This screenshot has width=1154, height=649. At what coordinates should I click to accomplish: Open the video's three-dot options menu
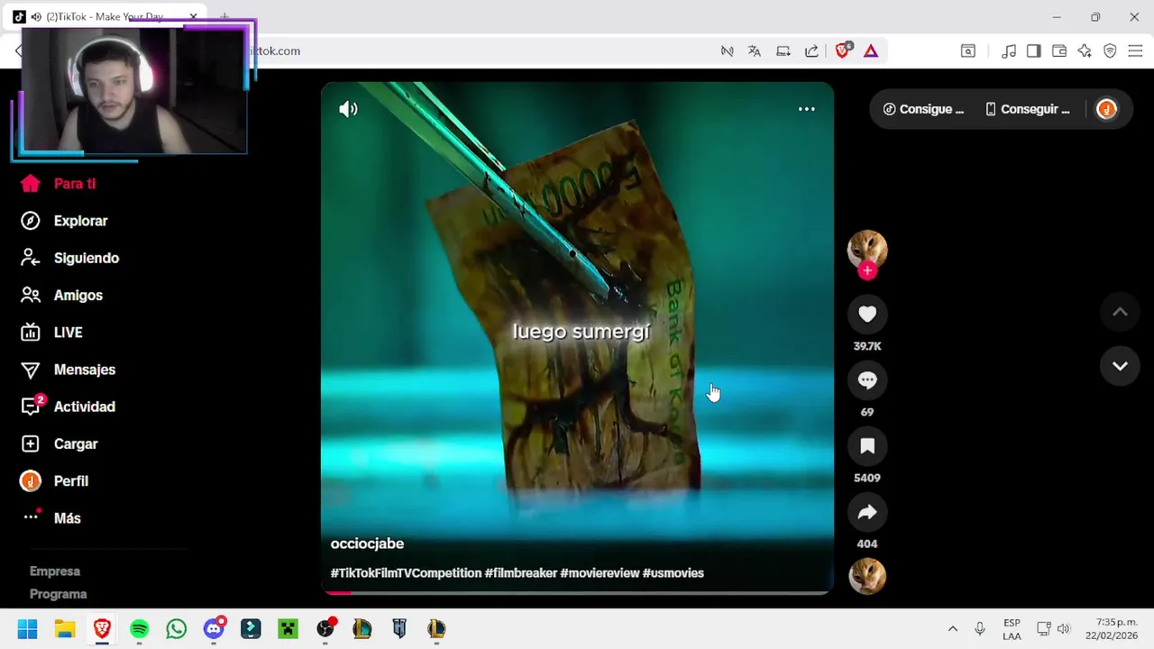pos(807,109)
